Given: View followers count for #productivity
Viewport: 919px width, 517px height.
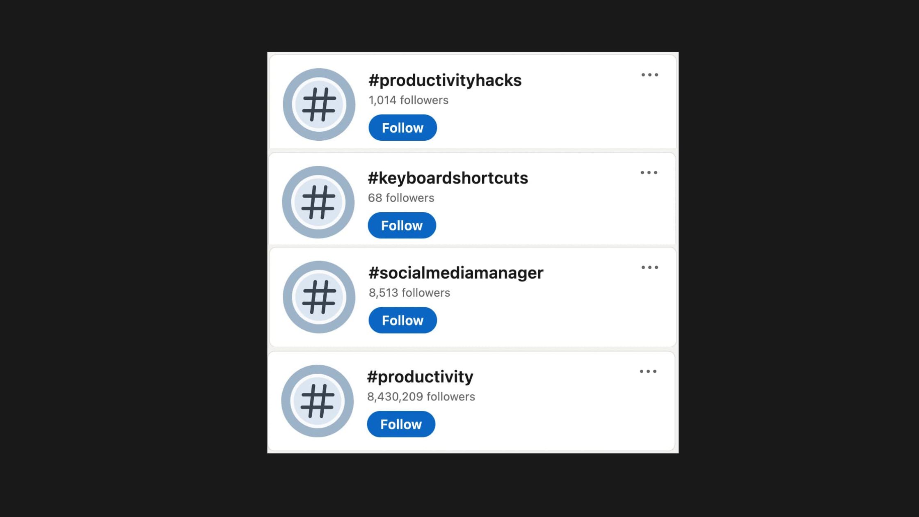Looking at the screenshot, I should pyautogui.click(x=421, y=396).
